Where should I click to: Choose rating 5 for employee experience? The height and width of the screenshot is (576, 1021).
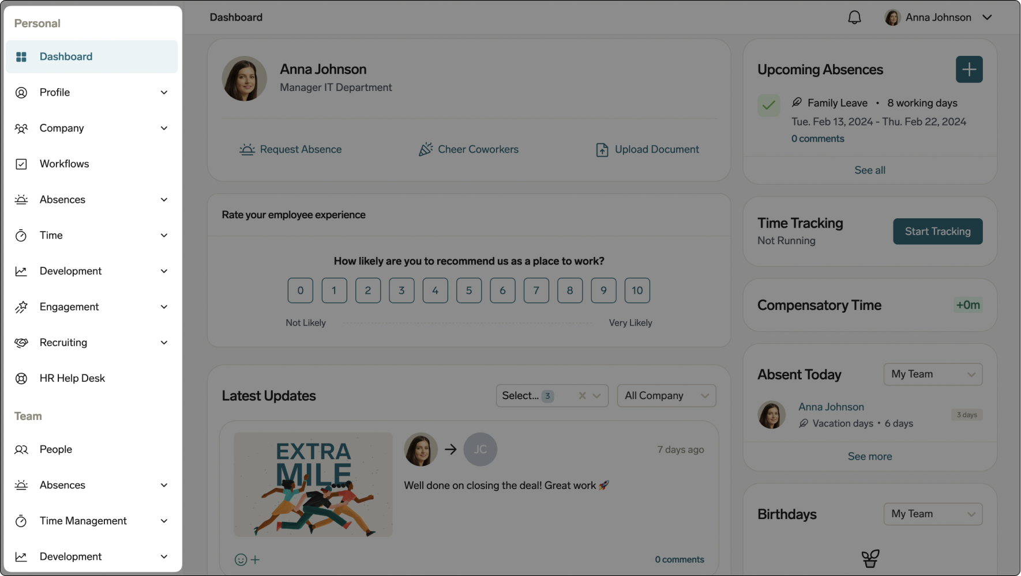click(x=468, y=290)
